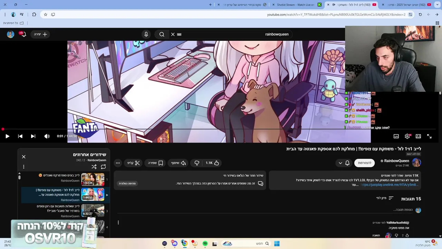Image resolution: width=442 pixels, height=249 pixels.
Task: Open the on-screen keyboard icon in search
Action: [x=179, y=34]
